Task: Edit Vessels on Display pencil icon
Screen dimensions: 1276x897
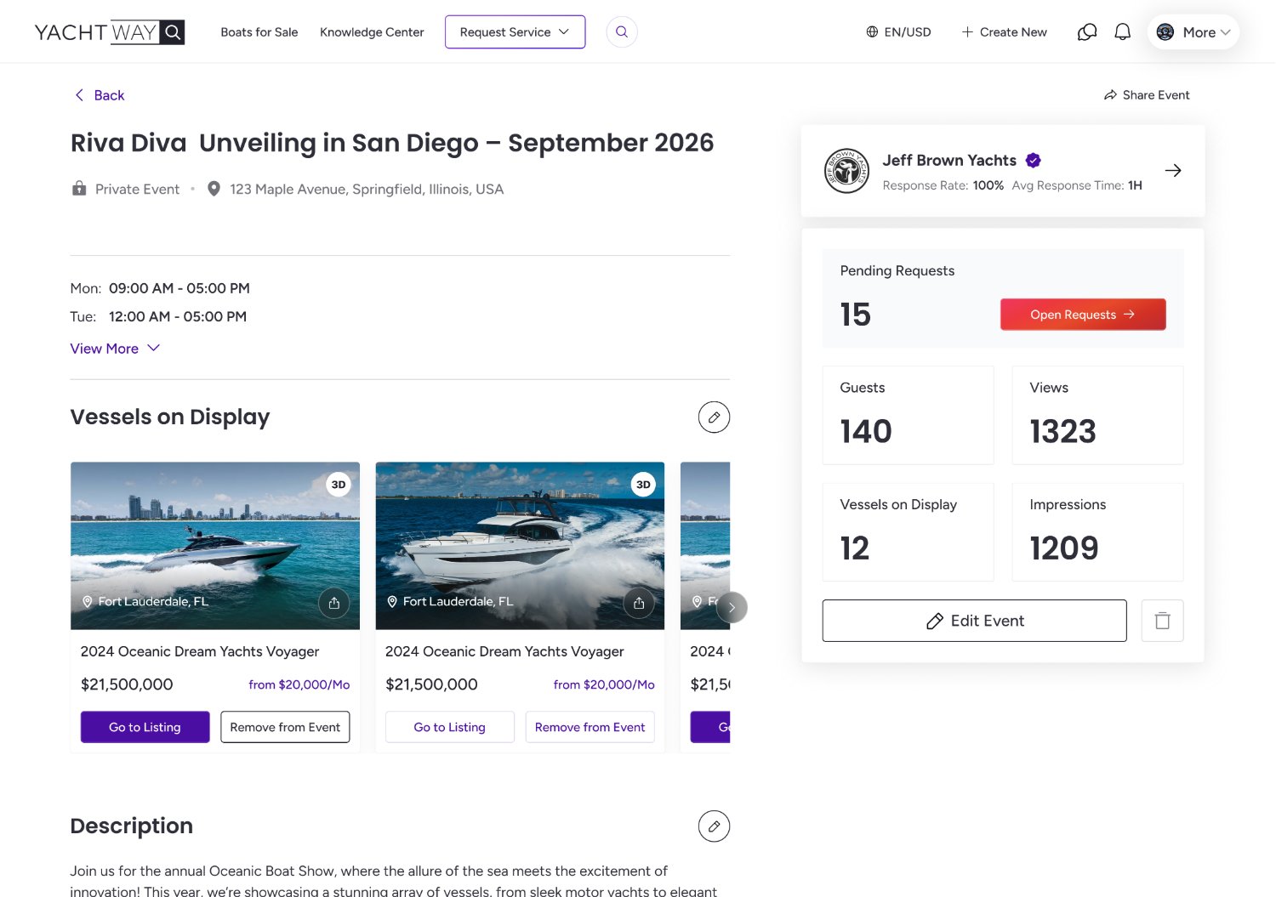Action: tap(714, 417)
